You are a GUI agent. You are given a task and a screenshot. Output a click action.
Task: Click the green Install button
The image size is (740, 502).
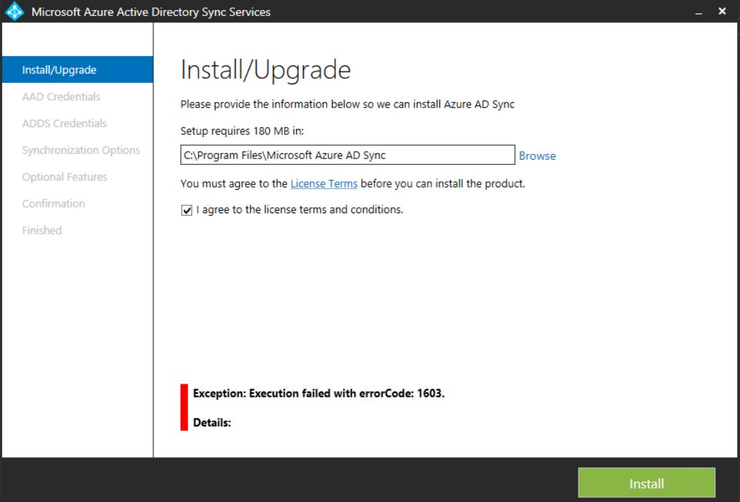tap(646, 483)
